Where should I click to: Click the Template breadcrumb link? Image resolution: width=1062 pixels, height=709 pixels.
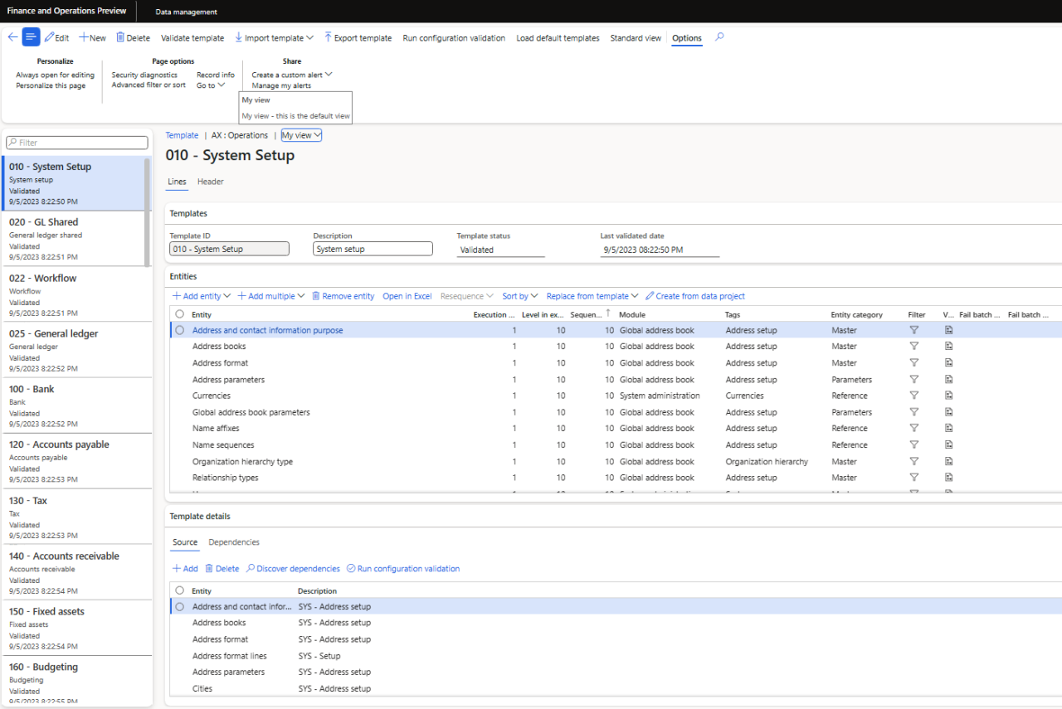click(x=182, y=135)
